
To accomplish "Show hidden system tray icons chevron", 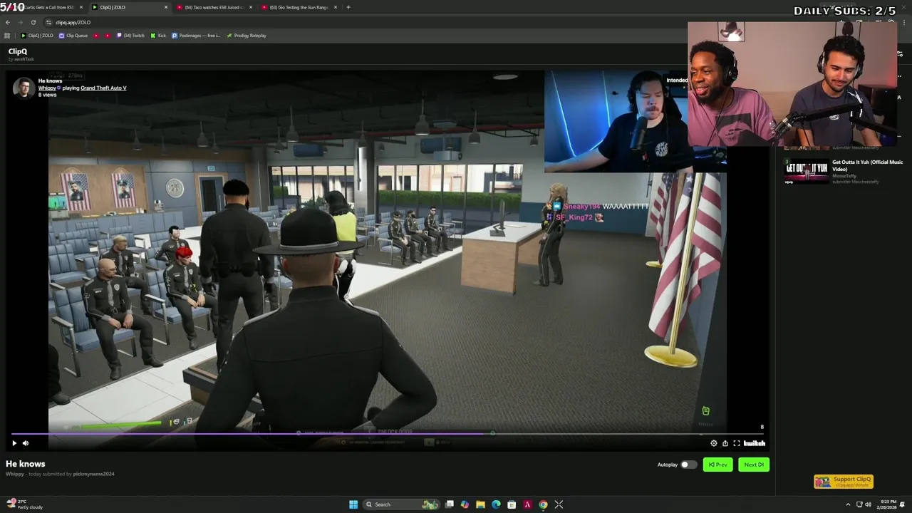I will (x=848, y=504).
